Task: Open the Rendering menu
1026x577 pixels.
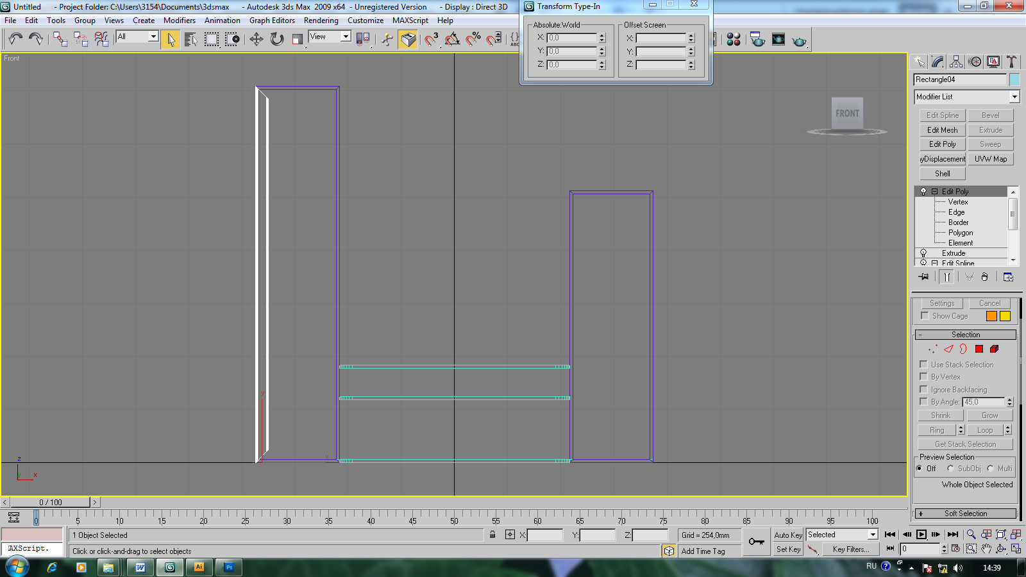Action: (x=321, y=21)
